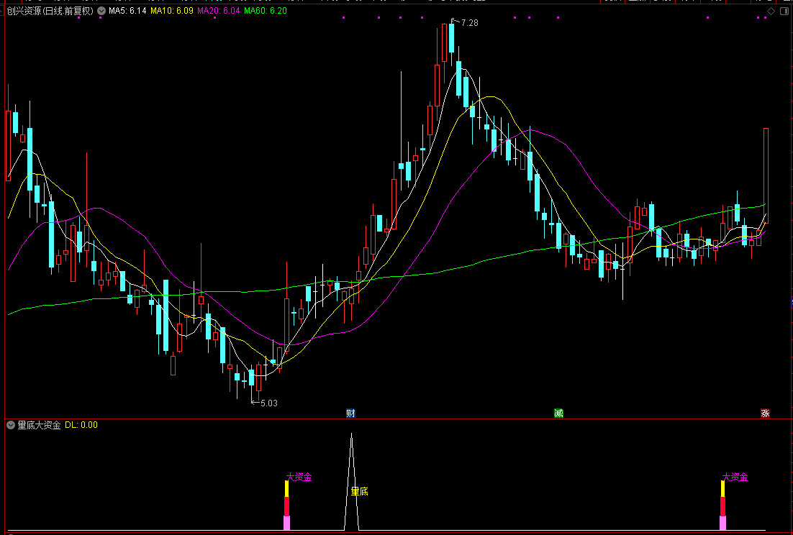Viewport: 793px width, 535px height.
Task: Click the 量底大资金 indicator name
Action: pos(39,426)
